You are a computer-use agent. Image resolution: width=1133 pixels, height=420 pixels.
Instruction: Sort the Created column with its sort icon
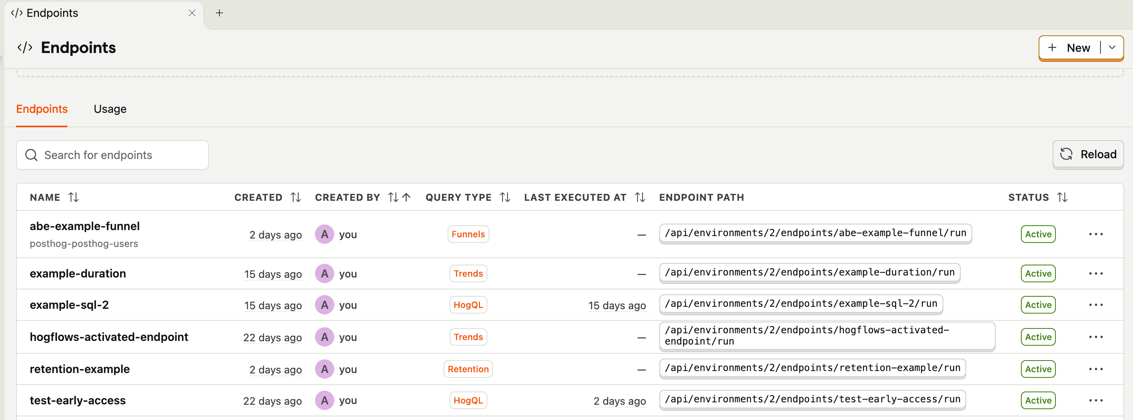coord(296,197)
